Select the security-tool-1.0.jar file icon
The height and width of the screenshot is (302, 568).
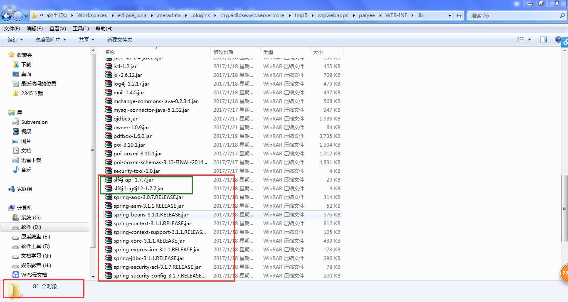tap(108, 171)
